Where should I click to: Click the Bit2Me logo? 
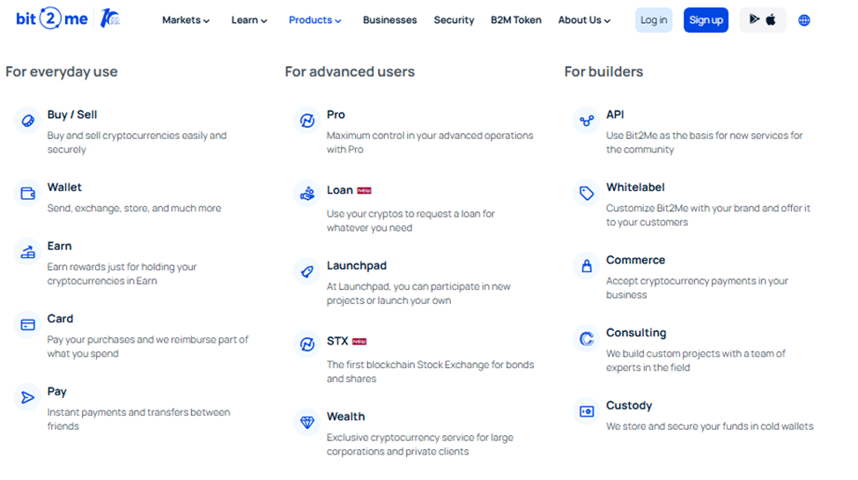51,18
